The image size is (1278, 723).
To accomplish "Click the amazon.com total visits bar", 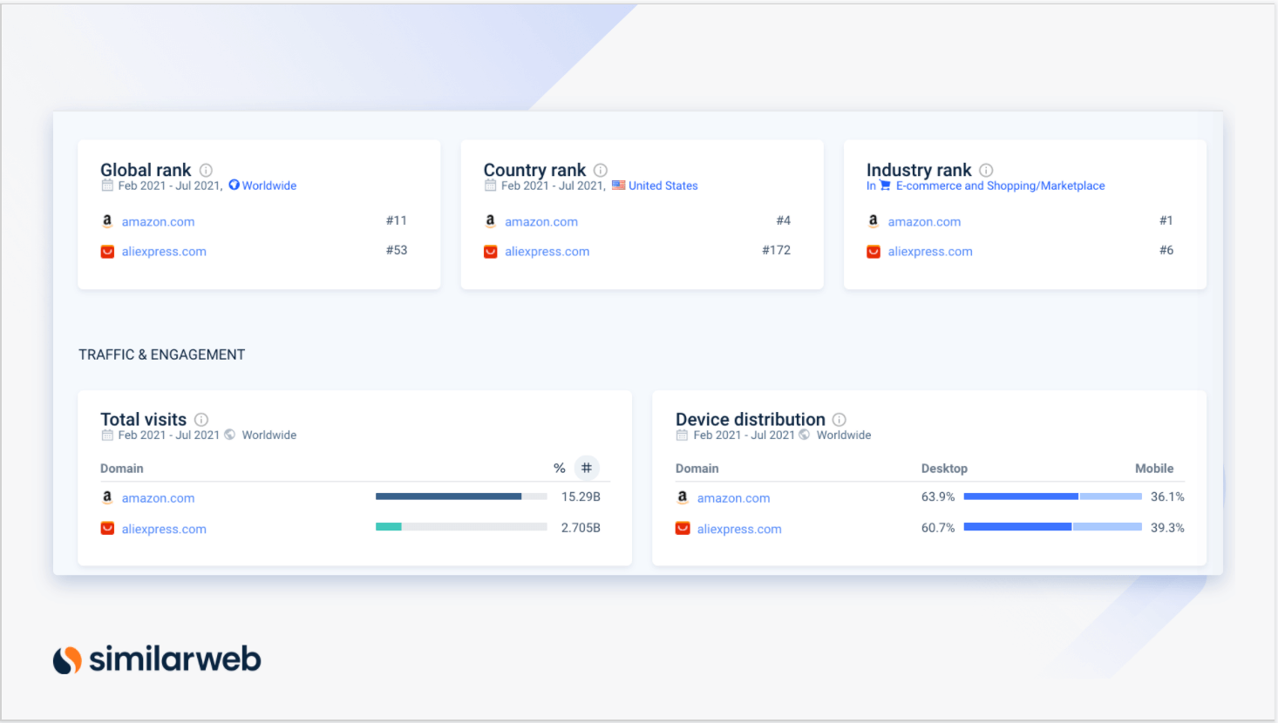I will pos(461,497).
